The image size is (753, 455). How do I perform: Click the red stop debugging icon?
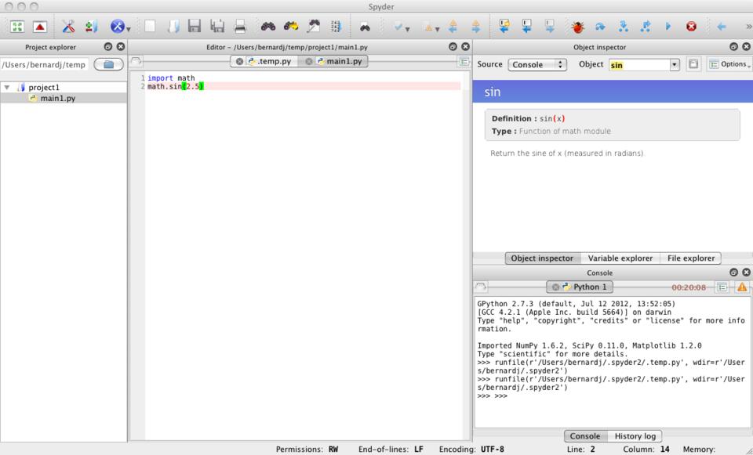(692, 26)
